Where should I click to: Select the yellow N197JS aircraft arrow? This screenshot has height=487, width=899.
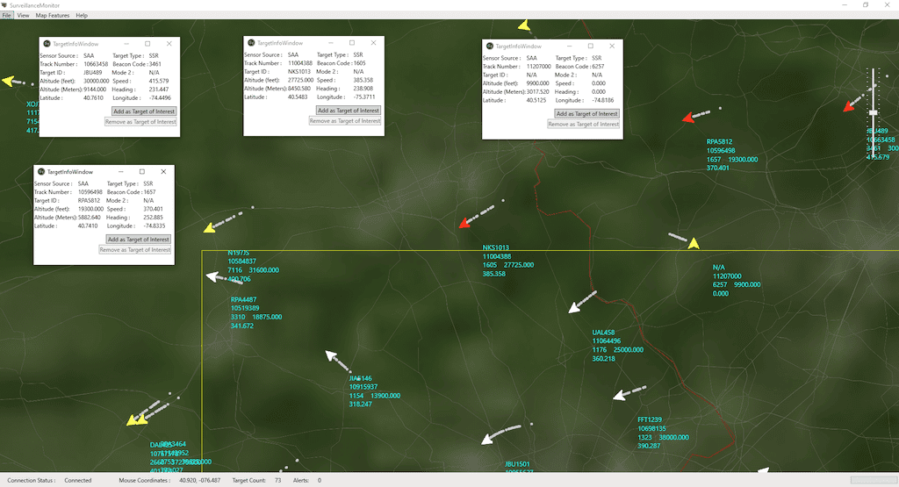tap(209, 227)
